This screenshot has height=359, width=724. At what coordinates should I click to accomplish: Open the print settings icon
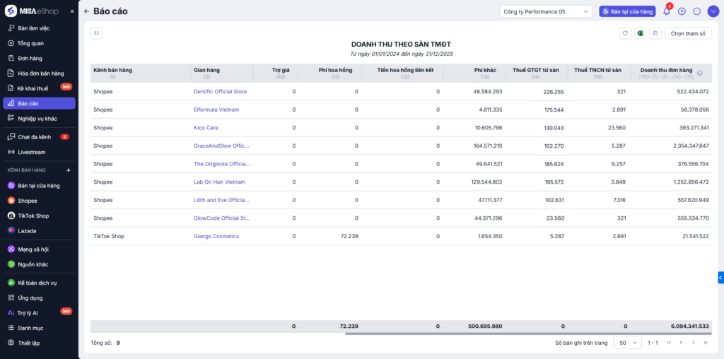pos(655,33)
